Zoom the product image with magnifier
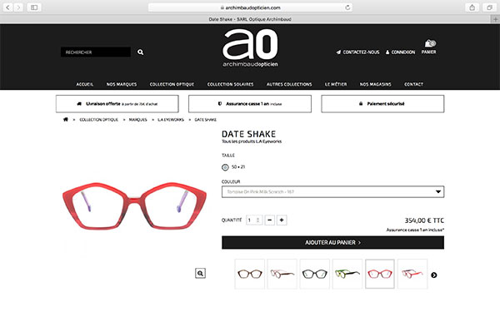This screenshot has height=312, width=500. [x=200, y=273]
